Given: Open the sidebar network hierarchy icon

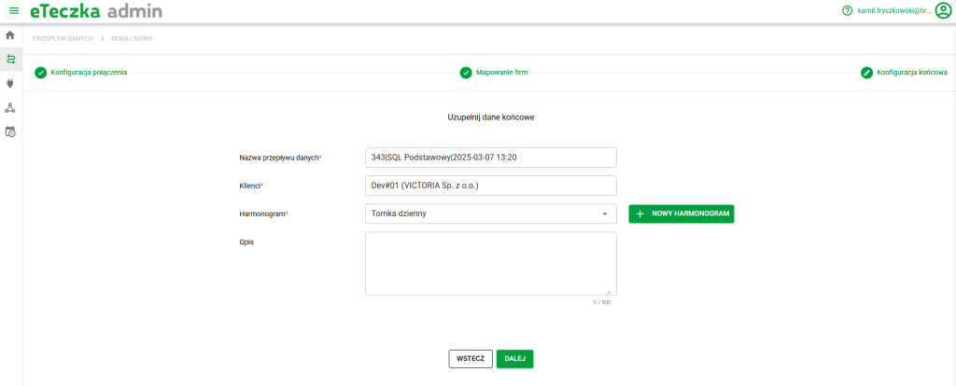Looking at the screenshot, I should tap(10, 107).
